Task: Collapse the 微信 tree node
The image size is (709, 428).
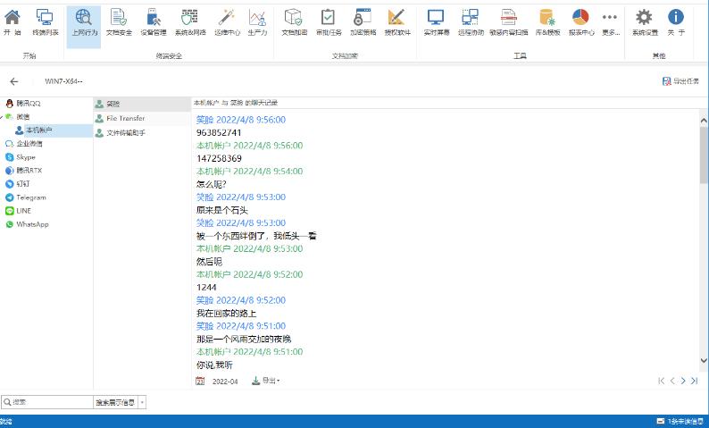Action: pyautogui.click(x=4, y=117)
